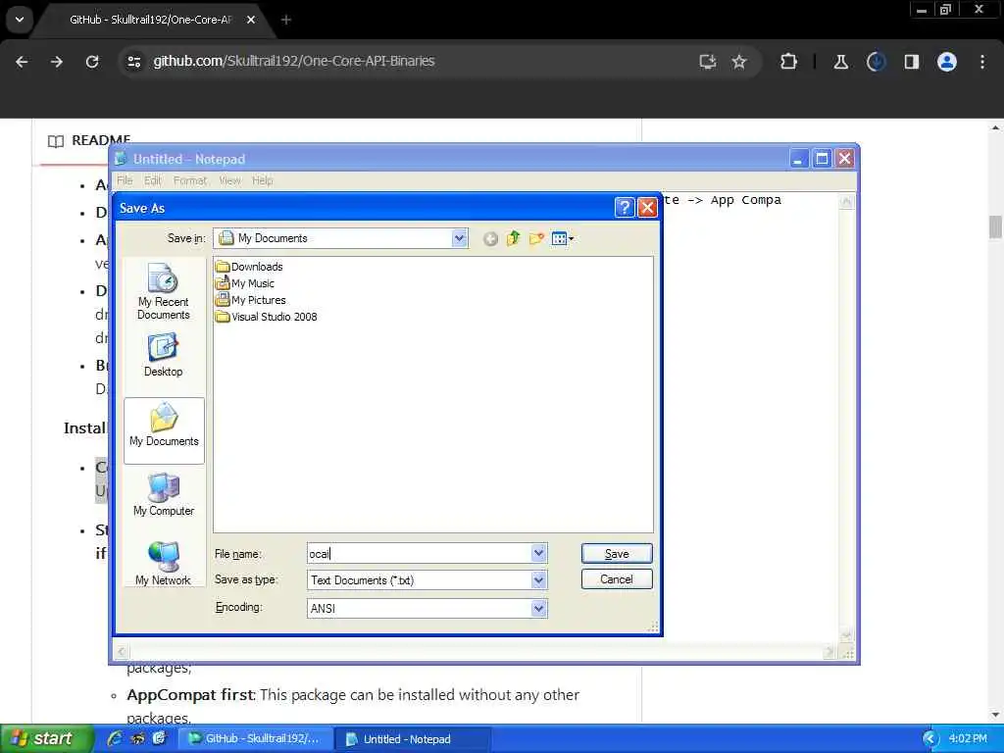The height and width of the screenshot is (753, 1004).
Task: Click Save button in dialog
Action: click(617, 554)
